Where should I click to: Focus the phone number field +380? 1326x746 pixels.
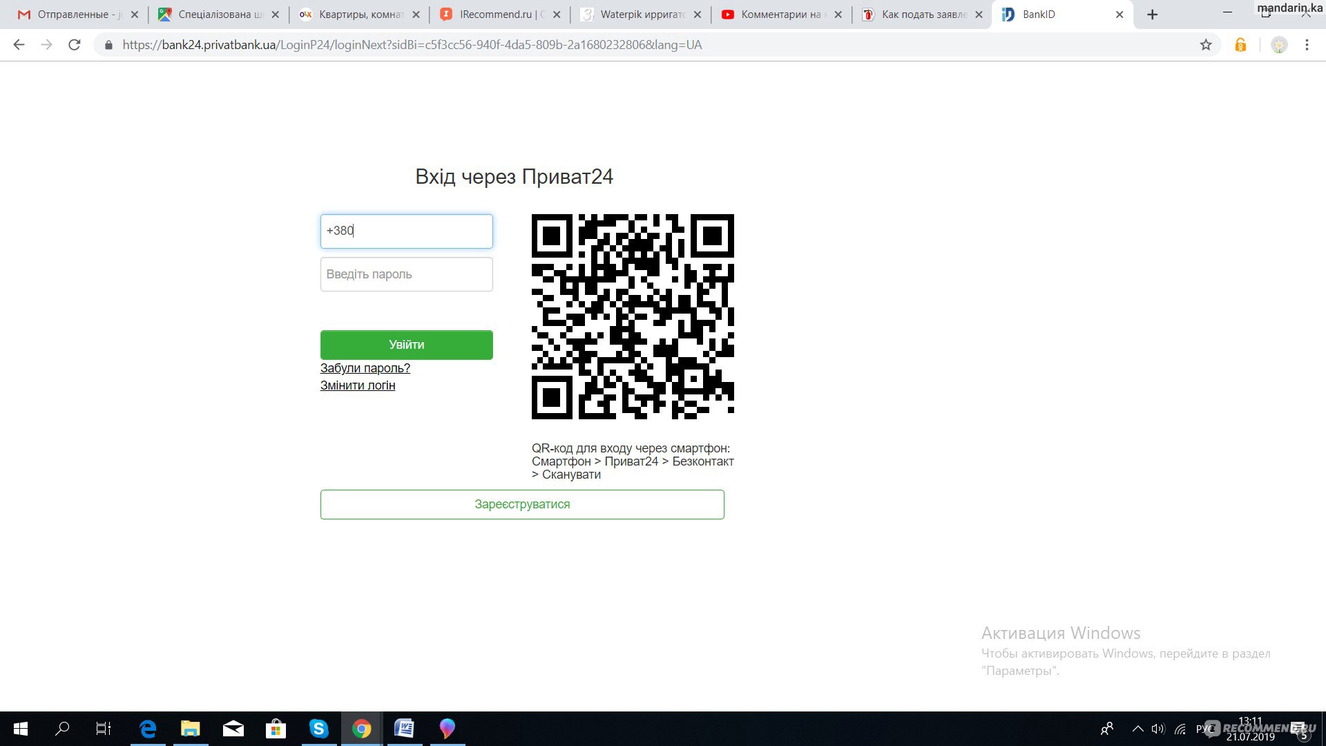406,231
